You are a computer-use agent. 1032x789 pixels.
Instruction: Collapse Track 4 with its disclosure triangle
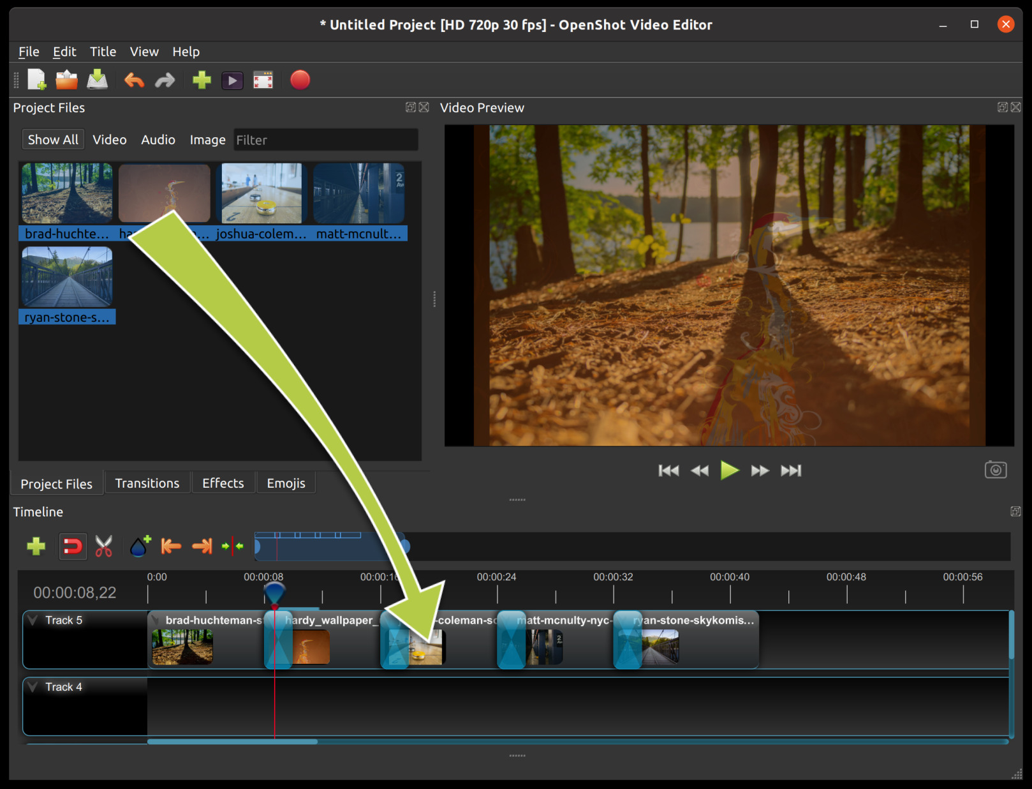tap(33, 687)
